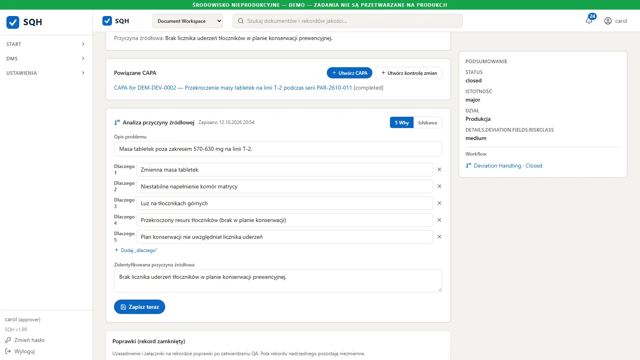Open the CAPA for DEM-DEV-0002 link
The height and width of the screenshot is (360, 640).
point(233,88)
